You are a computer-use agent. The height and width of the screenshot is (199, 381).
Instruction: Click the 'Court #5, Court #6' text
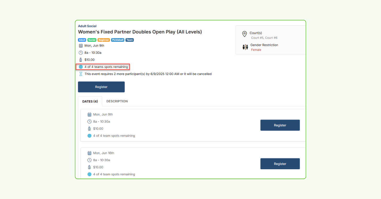pos(264,38)
